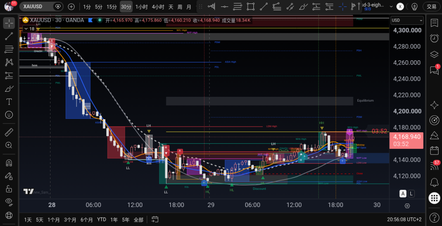Open the USD currency dropdown
Screen dimensions: 442x226
coord(407,20)
